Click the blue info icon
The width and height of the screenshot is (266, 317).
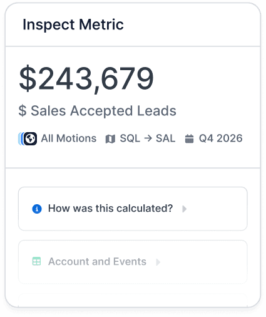37,209
